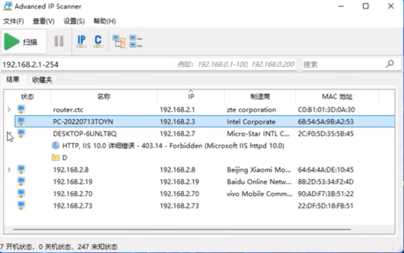Sort by the 状态 column header
Viewport: 404px width, 253px height.
pyautogui.click(x=27, y=97)
